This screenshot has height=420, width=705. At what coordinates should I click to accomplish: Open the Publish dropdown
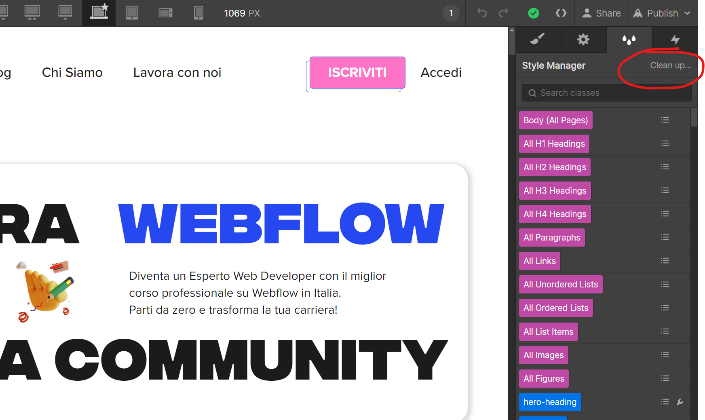point(662,13)
